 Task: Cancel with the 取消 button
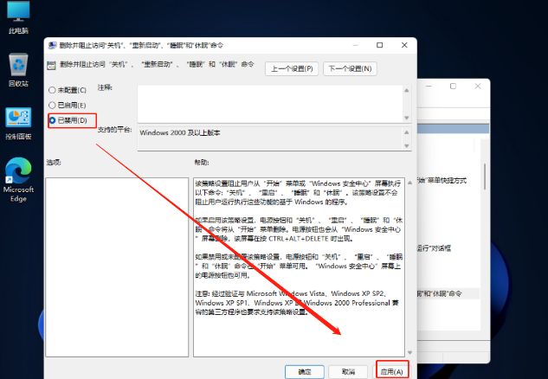pyautogui.click(x=348, y=372)
